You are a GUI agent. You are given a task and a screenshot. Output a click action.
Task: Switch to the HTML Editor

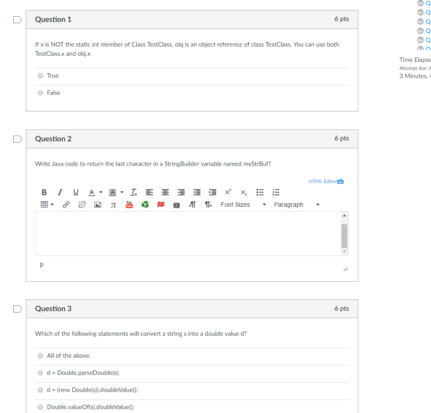coord(326,181)
